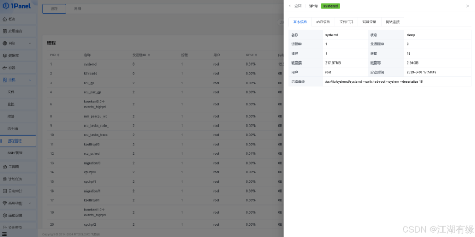This screenshot has width=475, height=237.
Task: Select the mm_percpu_wq process row name
Action: (96, 116)
